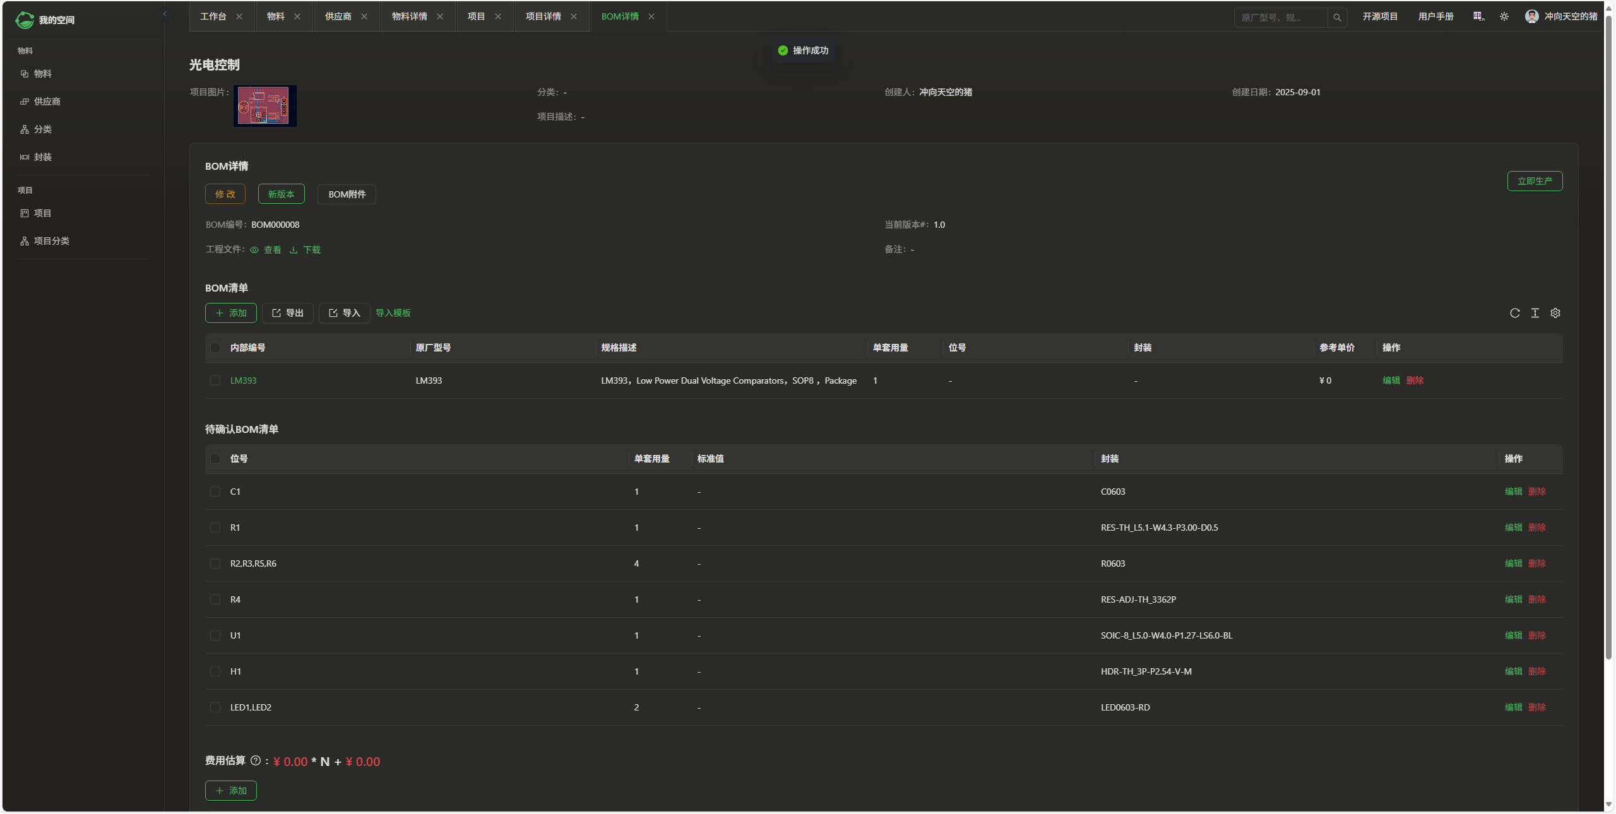Open column settings gear for BOM清单
This screenshot has width=1616, height=814.
[x=1555, y=313]
